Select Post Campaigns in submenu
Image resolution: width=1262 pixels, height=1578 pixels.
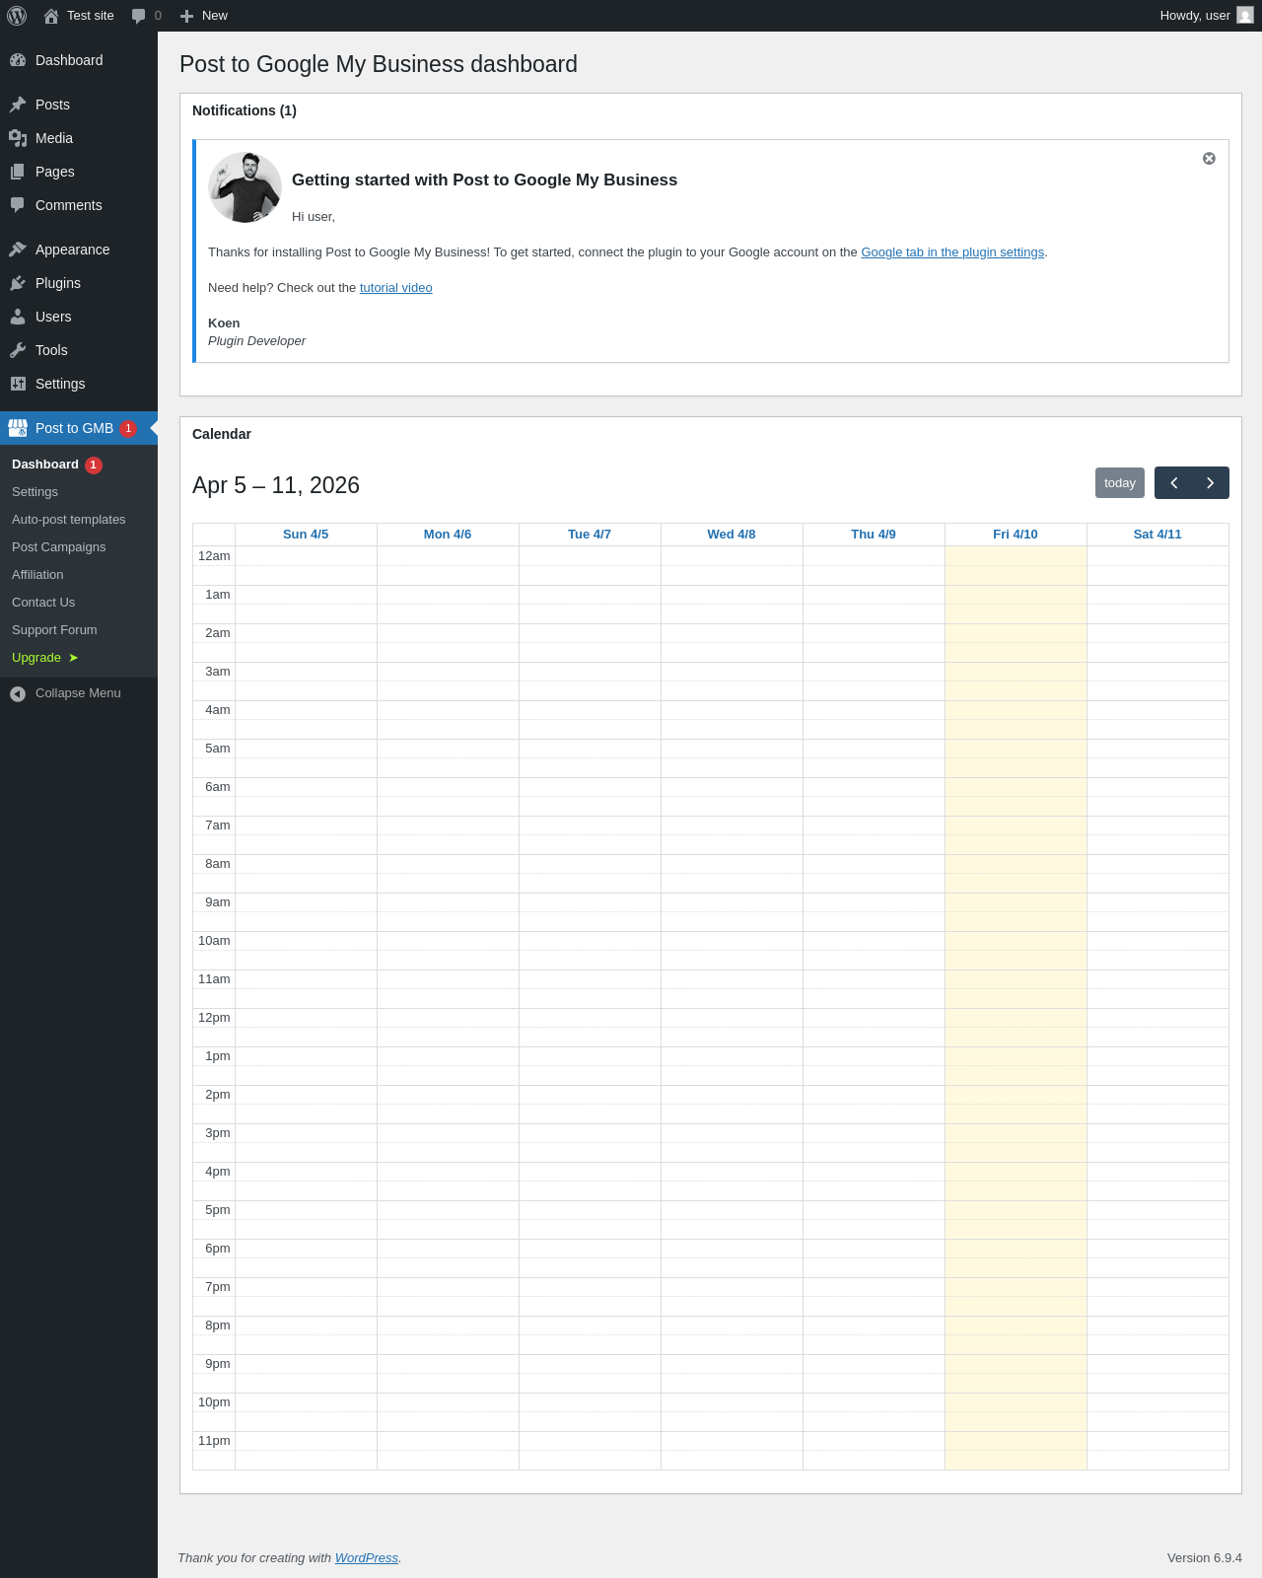[59, 547]
